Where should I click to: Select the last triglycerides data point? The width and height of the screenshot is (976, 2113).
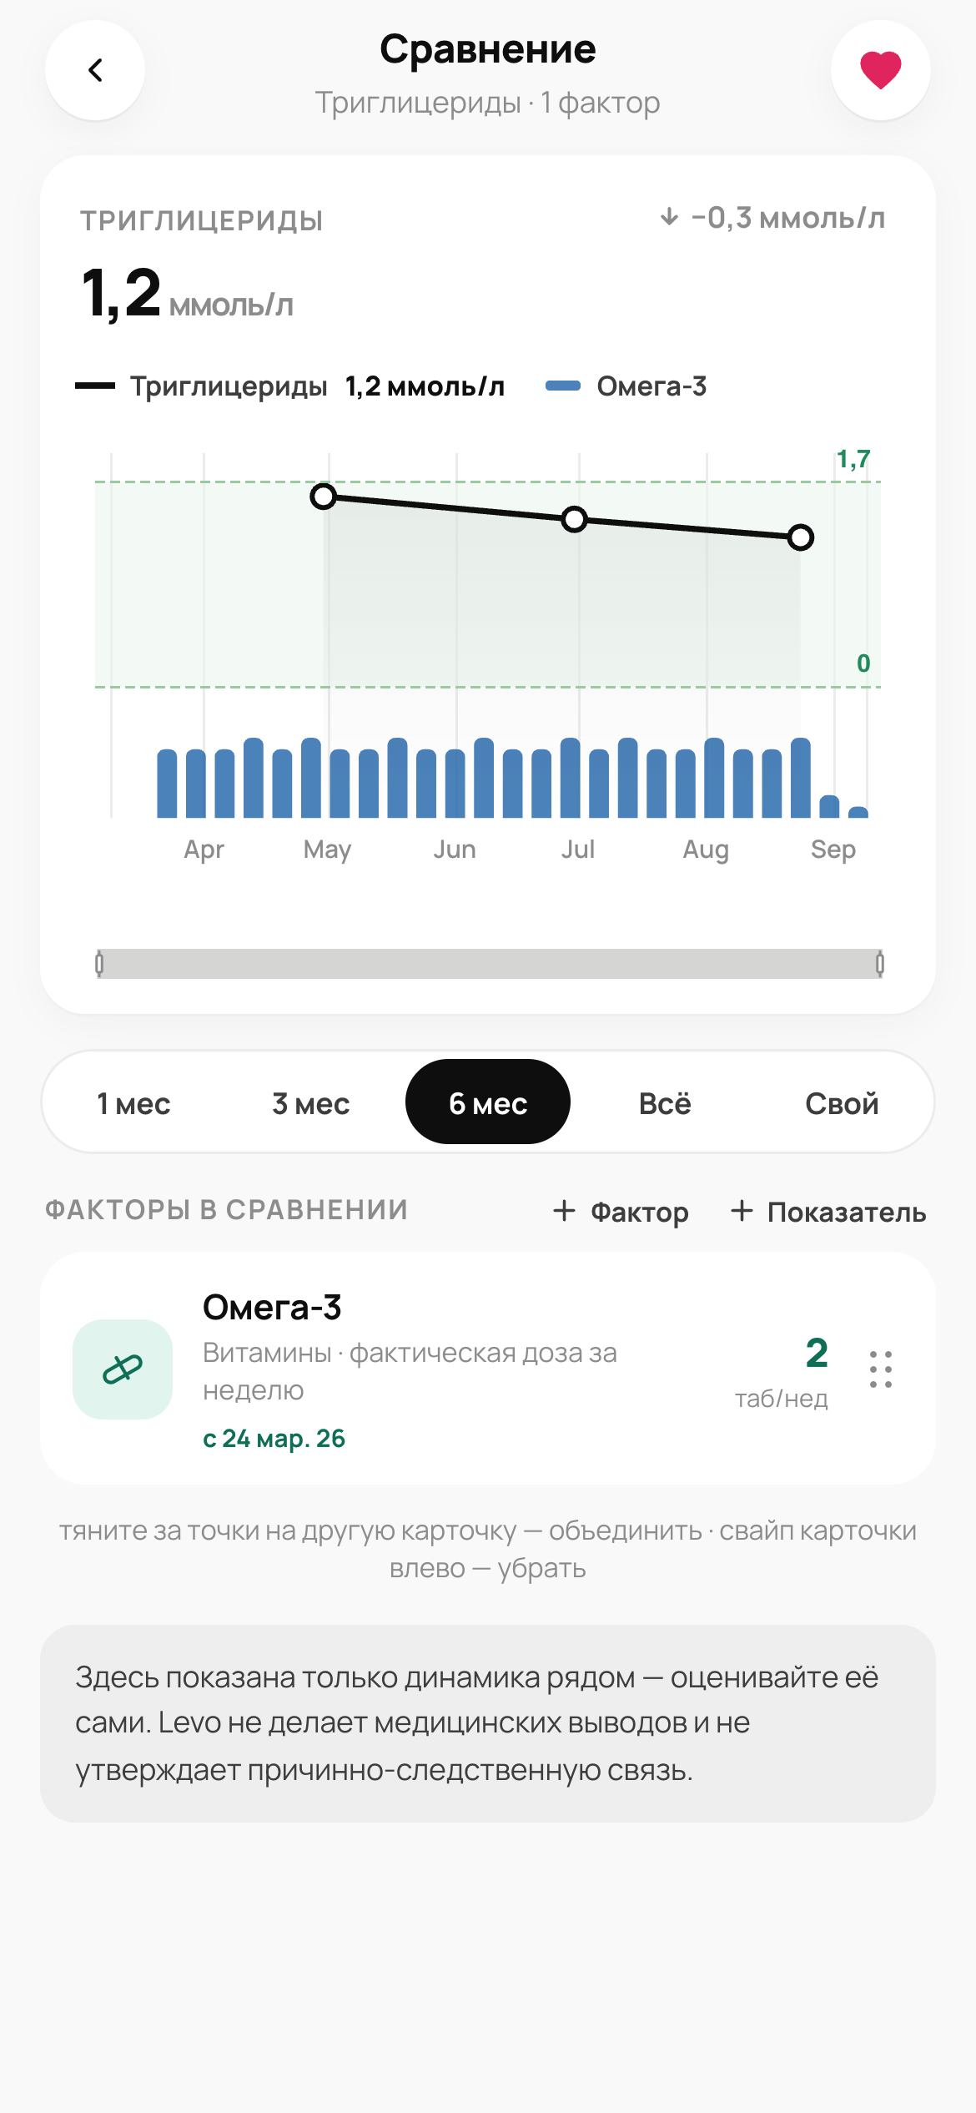click(801, 537)
